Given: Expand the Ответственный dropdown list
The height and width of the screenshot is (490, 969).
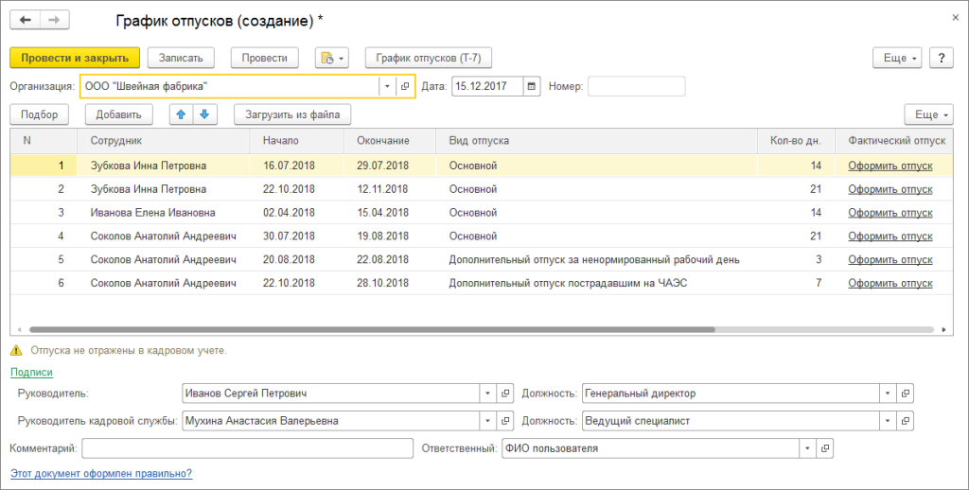Looking at the screenshot, I should pos(807,448).
